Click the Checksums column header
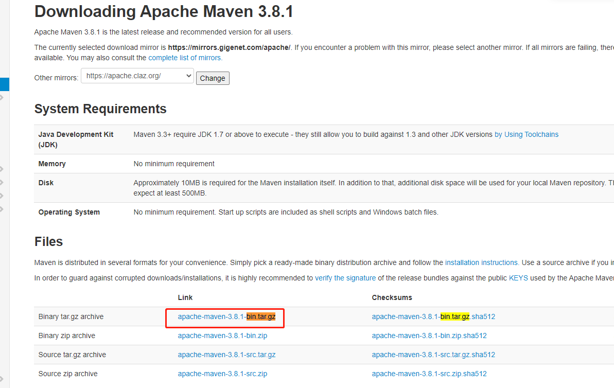The image size is (614, 388). [x=392, y=297]
